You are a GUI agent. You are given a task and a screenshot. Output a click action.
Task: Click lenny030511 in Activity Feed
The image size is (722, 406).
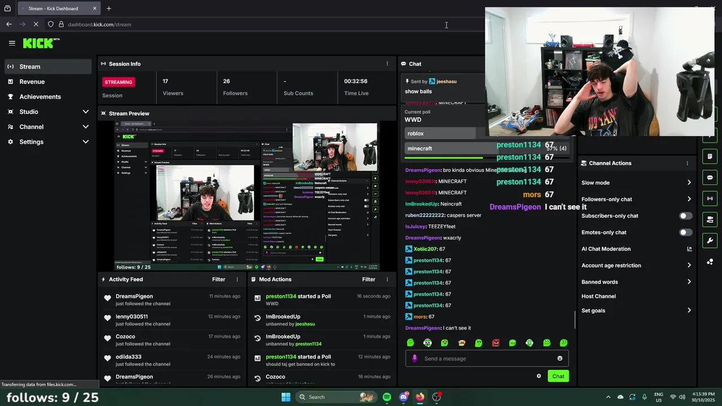click(131, 317)
